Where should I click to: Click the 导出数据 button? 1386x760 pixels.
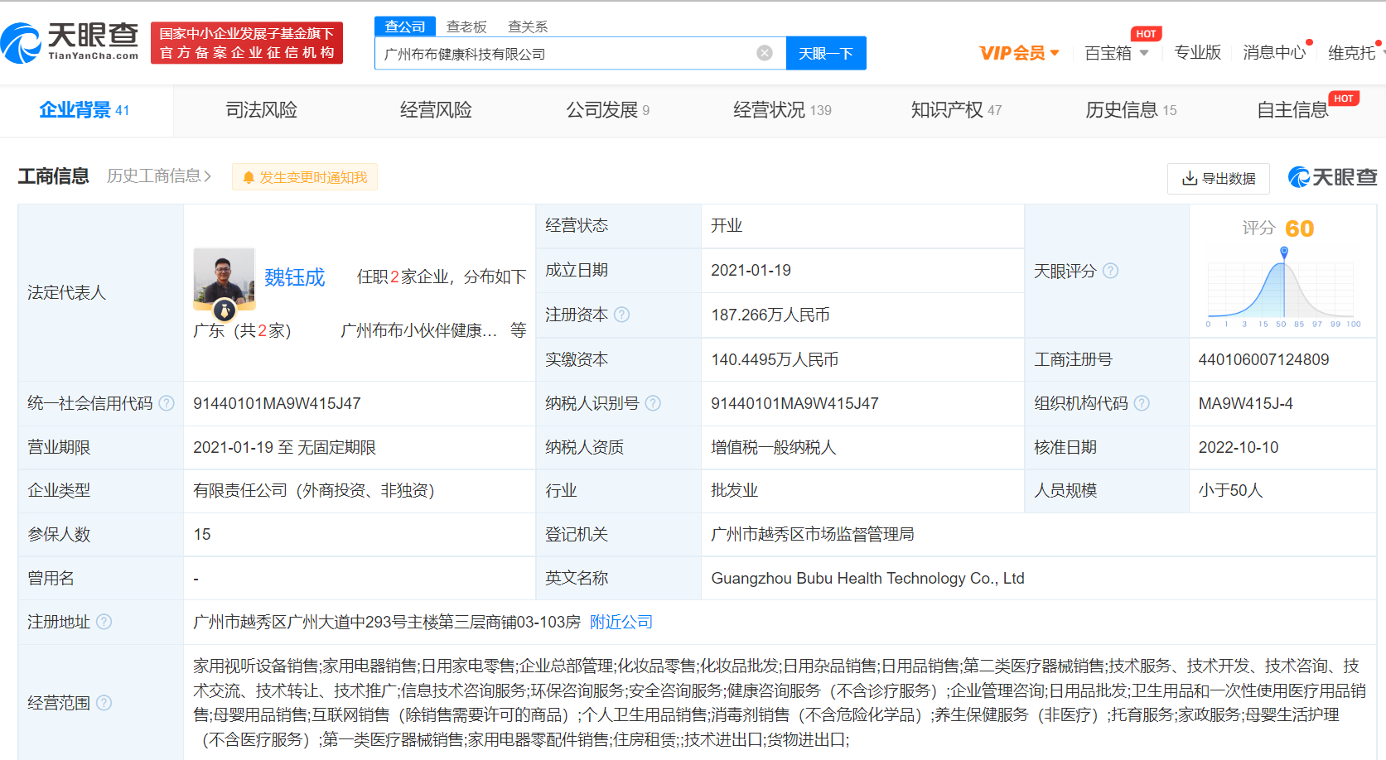[x=1219, y=178]
